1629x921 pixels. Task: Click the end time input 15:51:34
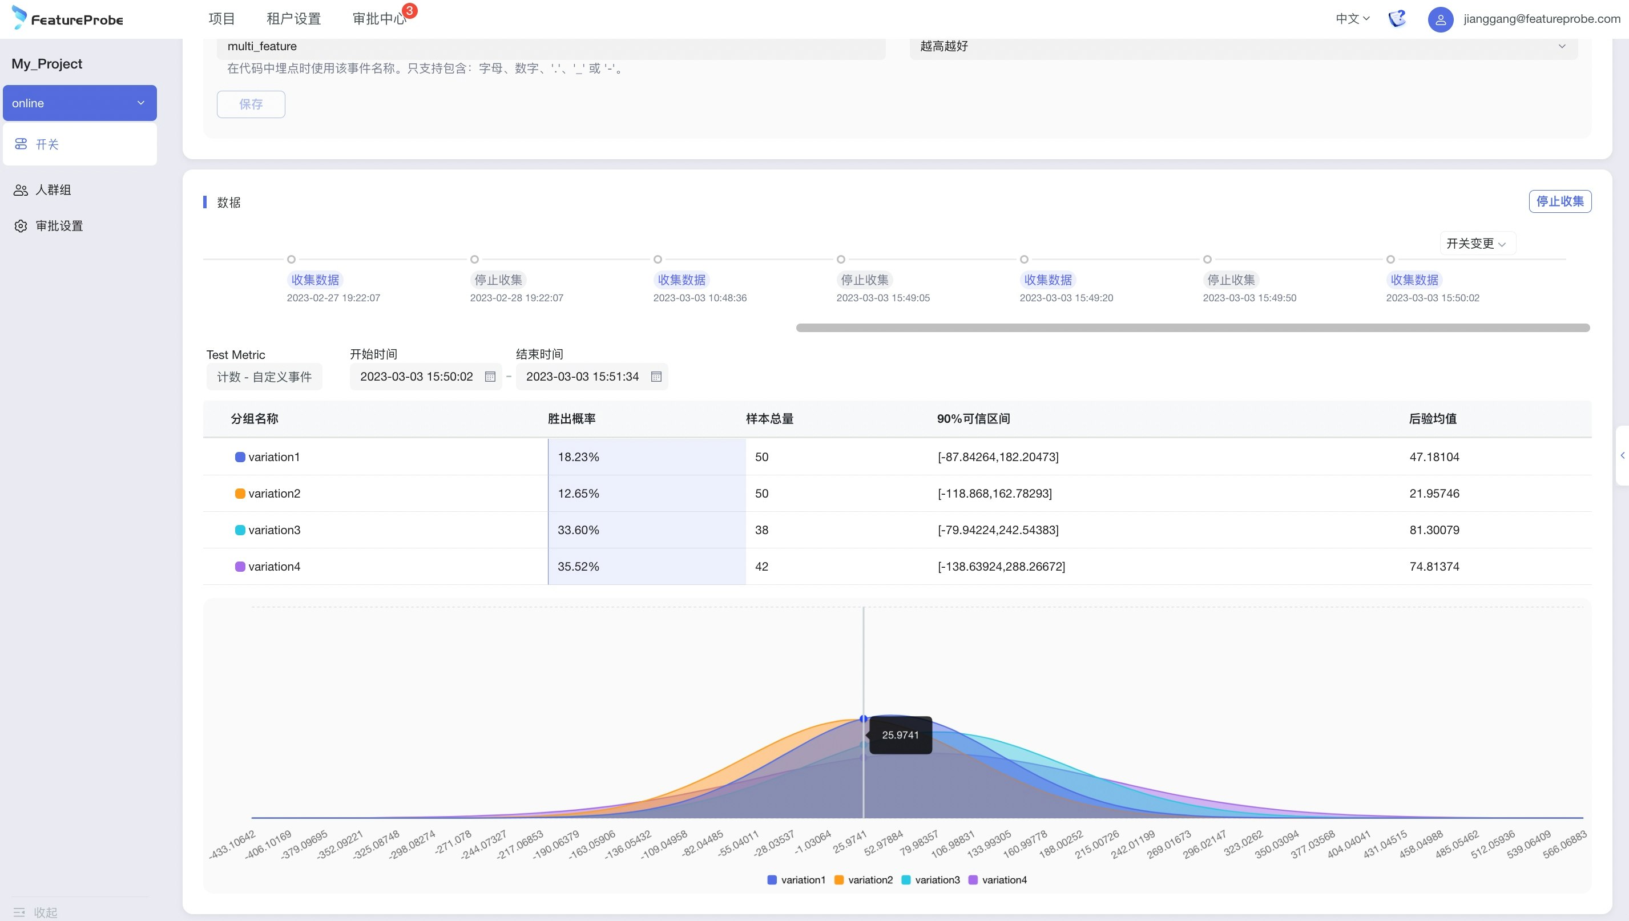pyautogui.click(x=591, y=377)
